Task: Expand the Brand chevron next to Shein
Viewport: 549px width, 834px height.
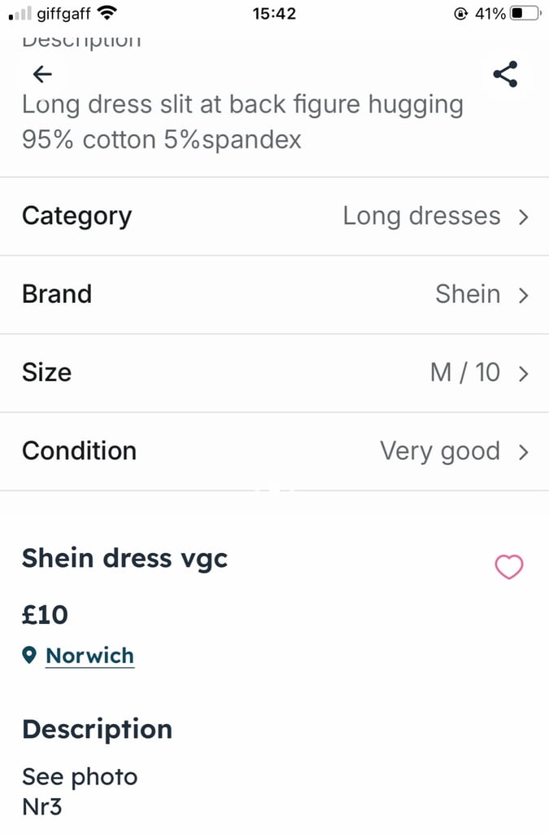Action: pyautogui.click(x=524, y=295)
